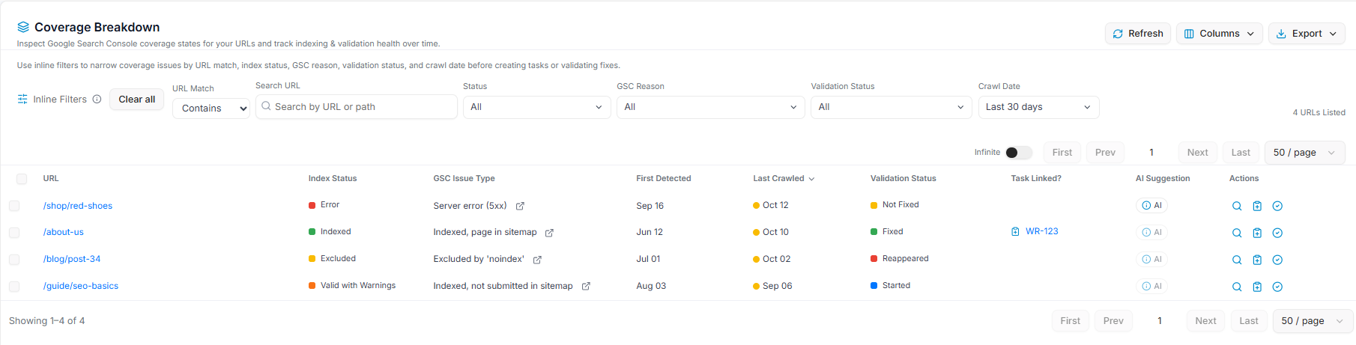Click the Clear all filters button
1356x345 pixels.
136,100
